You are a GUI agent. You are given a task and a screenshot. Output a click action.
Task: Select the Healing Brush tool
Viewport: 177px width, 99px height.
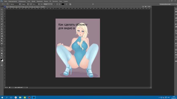[x=2, y=24]
